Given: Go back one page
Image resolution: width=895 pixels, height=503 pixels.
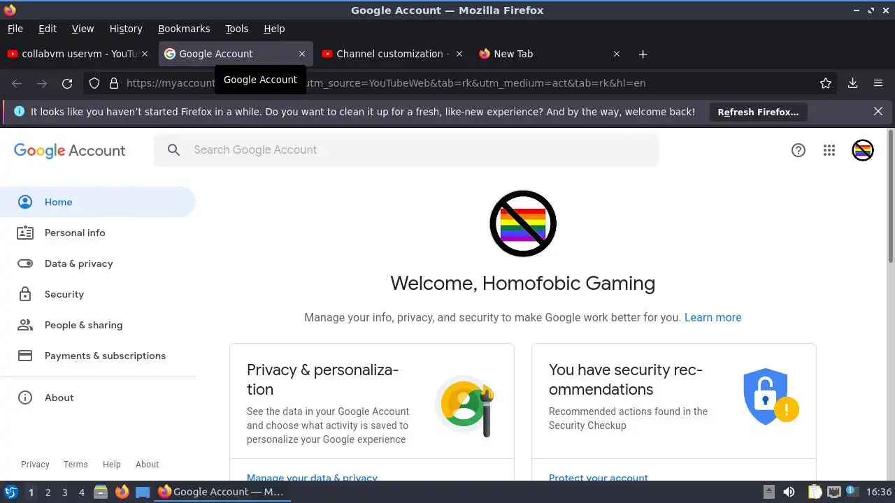Looking at the screenshot, I should pos(17,83).
